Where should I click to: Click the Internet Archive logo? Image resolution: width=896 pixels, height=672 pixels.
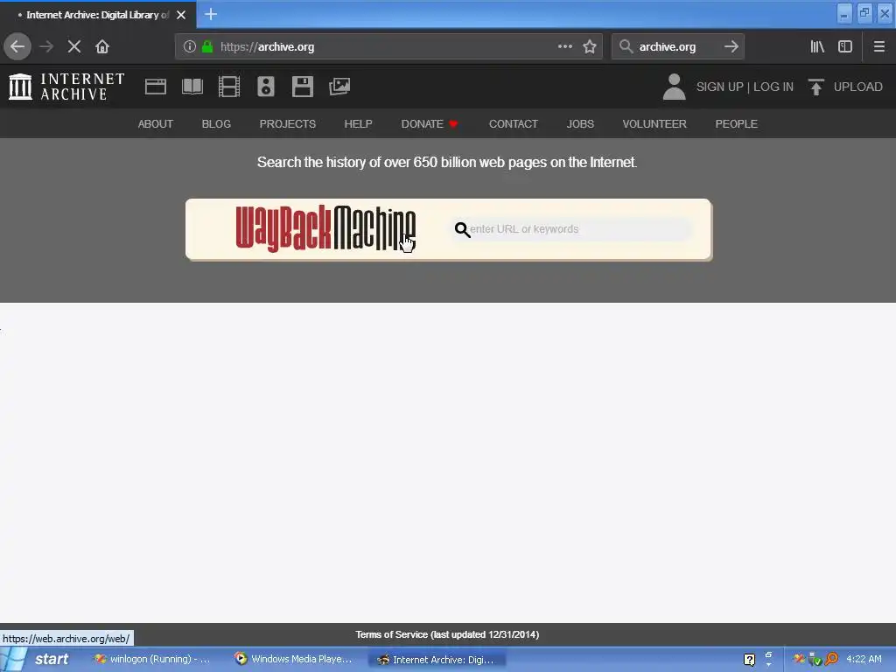pos(66,87)
